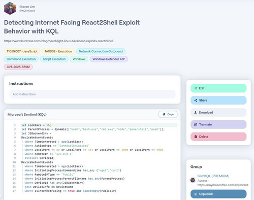
Task: Select the Script Execution tag
Action: (x=54, y=59)
